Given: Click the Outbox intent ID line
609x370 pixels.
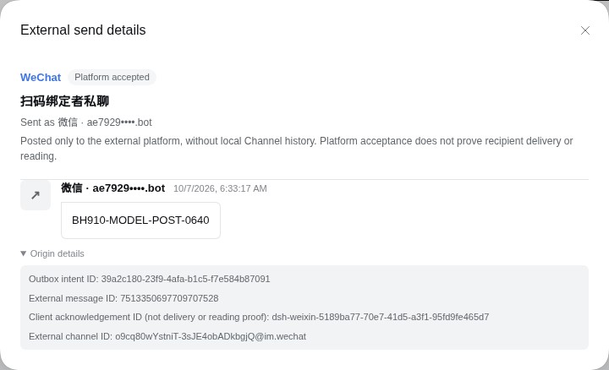Looking at the screenshot, I should click(149, 279).
